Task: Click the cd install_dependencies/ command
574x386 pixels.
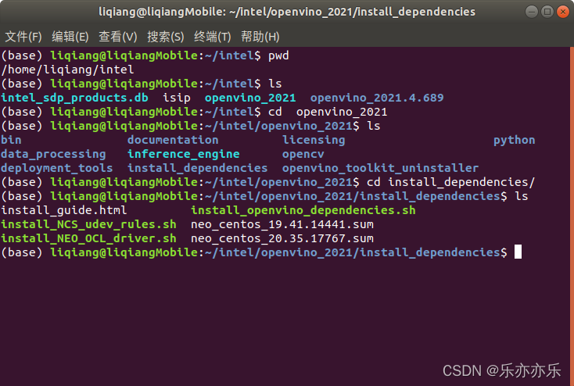Action: [450, 182]
